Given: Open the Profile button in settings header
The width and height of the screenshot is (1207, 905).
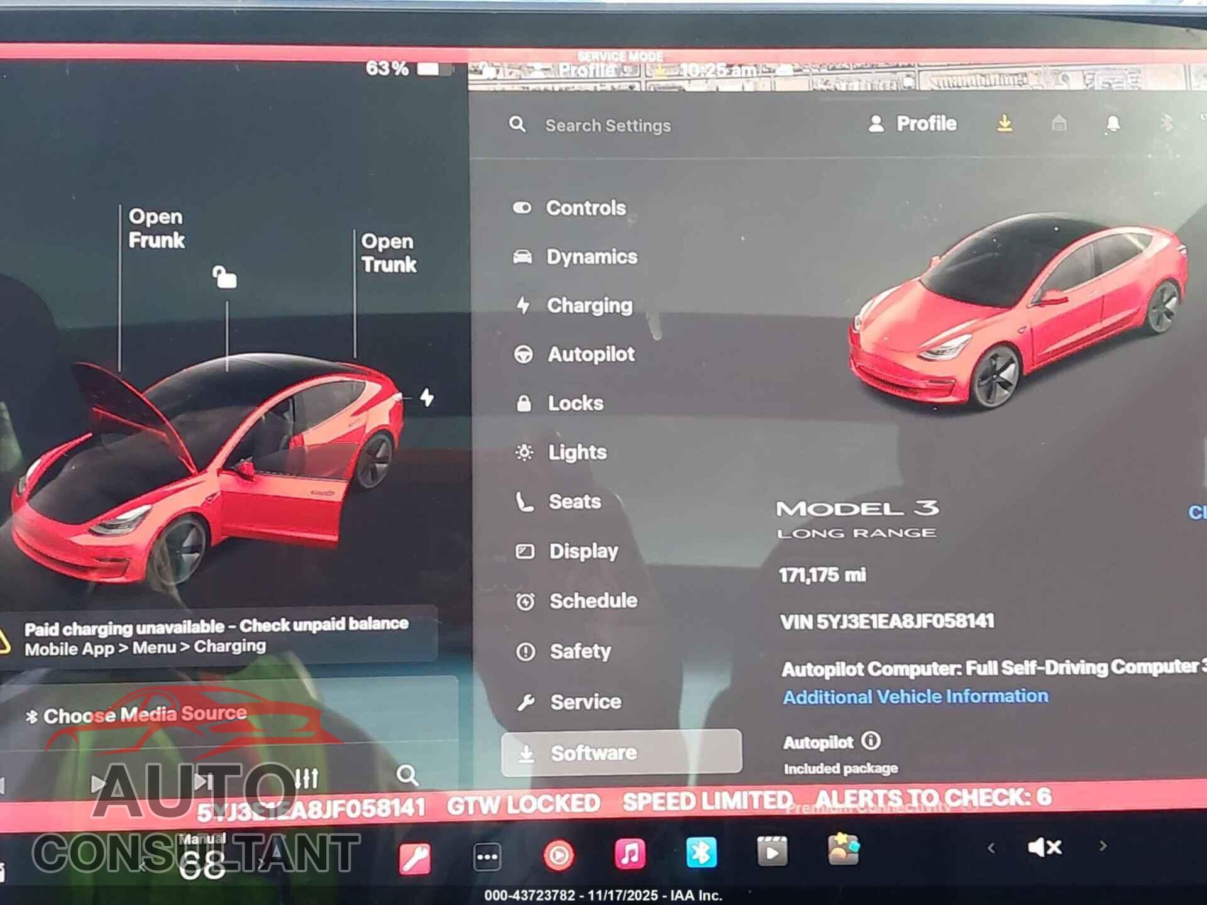Looking at the screenshot, I should (913, 123).
